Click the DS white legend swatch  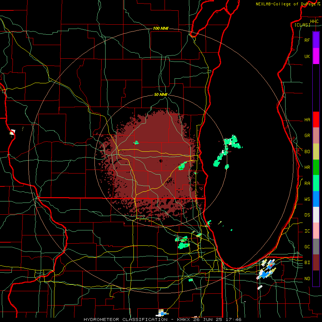pyautogui.click(x=316, y=215)
